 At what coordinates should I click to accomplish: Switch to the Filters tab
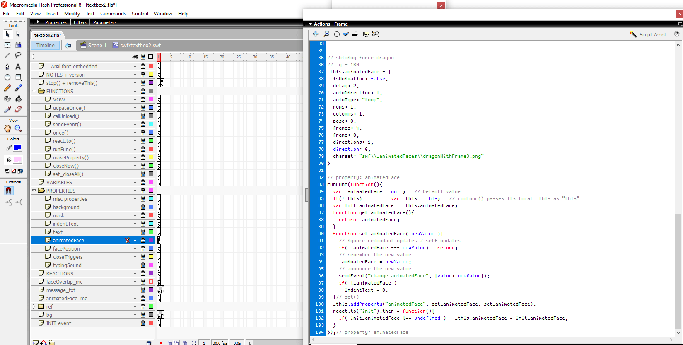(80, 22)
